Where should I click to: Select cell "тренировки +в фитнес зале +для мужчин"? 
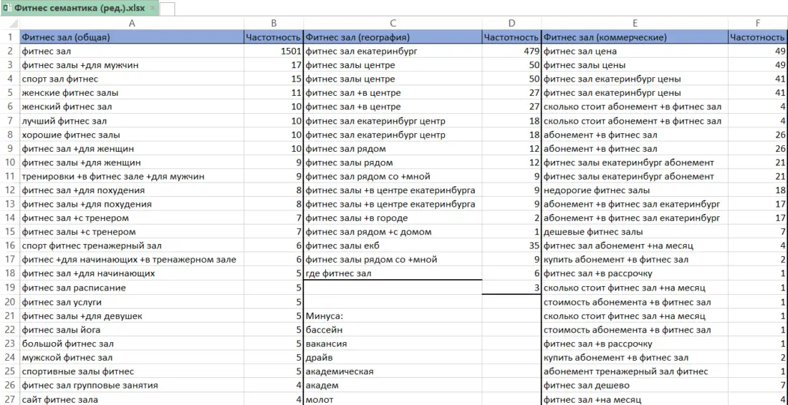pyautogui.click(x=132, y=177)
